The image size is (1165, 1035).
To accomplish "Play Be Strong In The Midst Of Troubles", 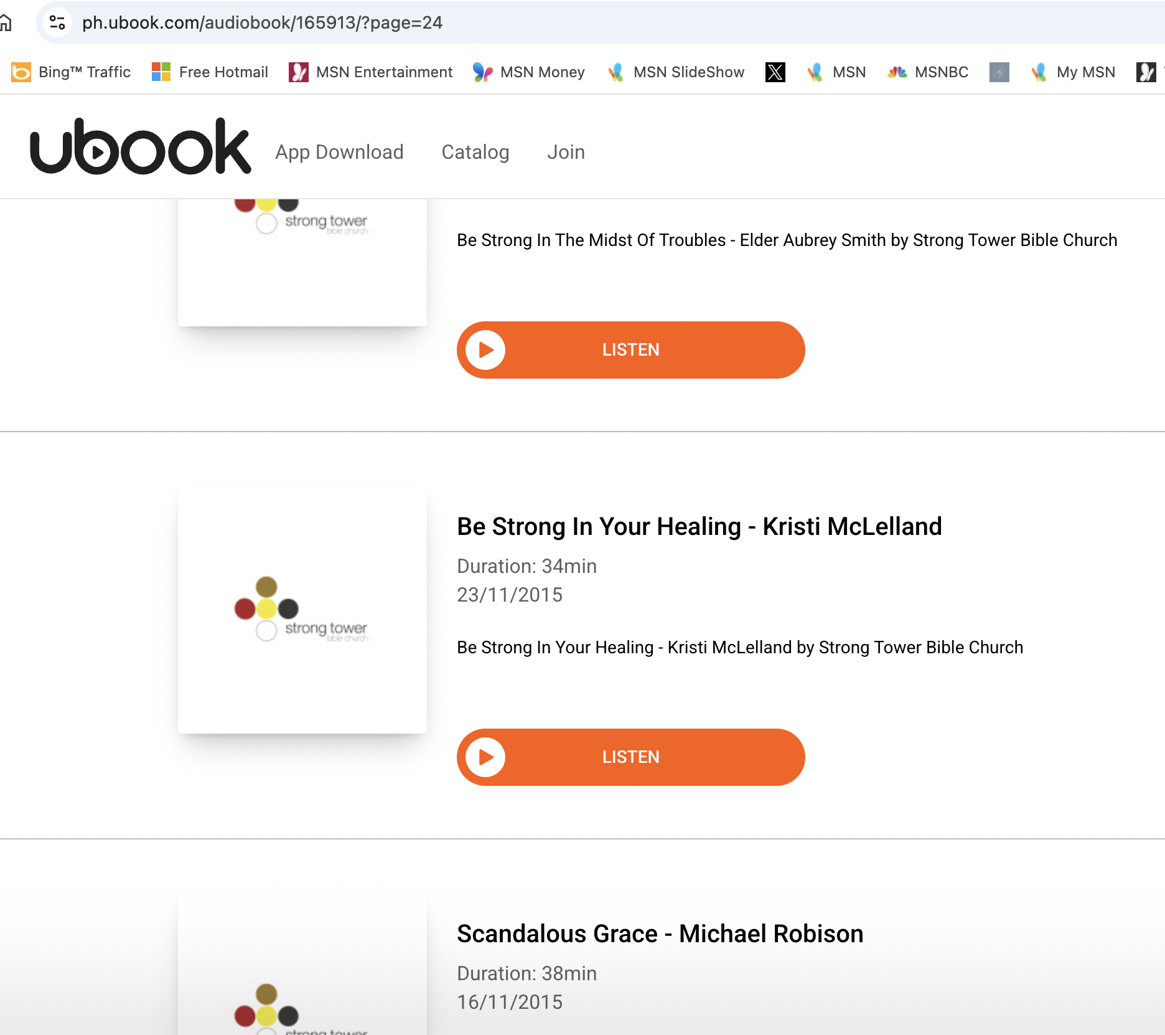I will pos(630,350).
